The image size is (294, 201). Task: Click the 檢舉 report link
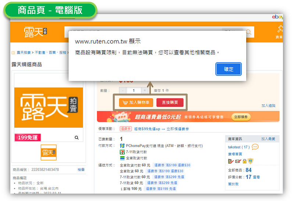81,169
